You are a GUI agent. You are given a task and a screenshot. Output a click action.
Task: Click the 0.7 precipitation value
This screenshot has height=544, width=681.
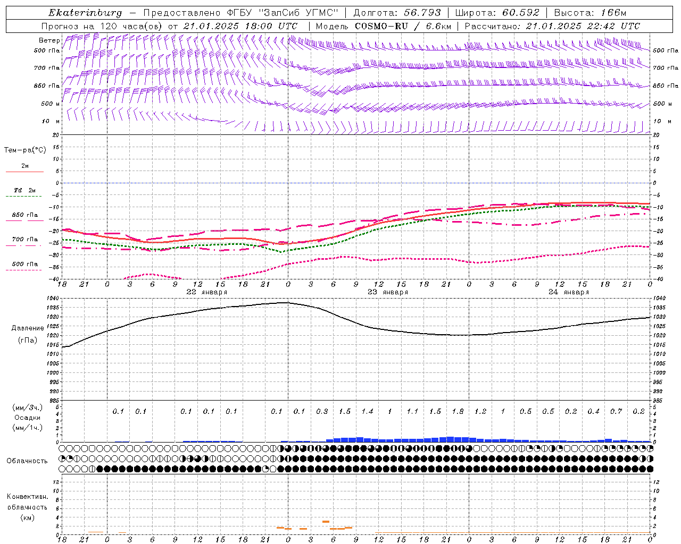(616, 412)
